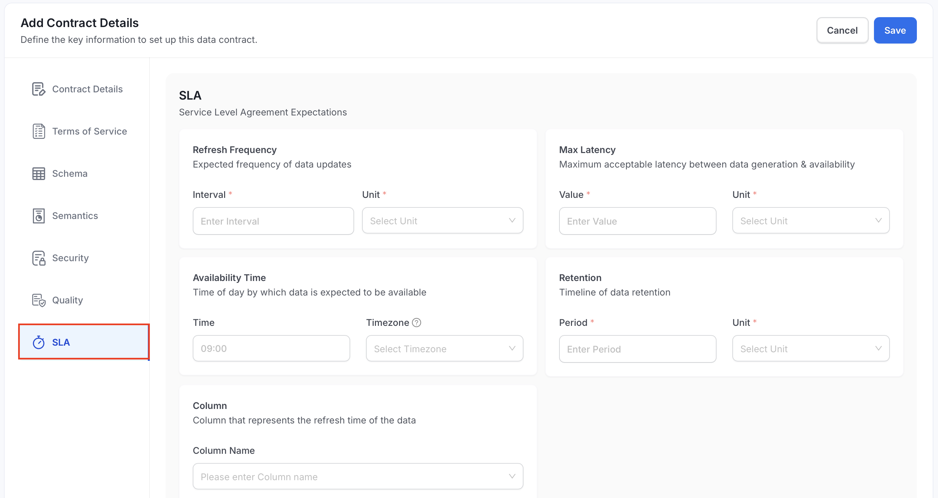Click the Contract Details document icon
938x498 pixels.
click(x=39, y=89)
